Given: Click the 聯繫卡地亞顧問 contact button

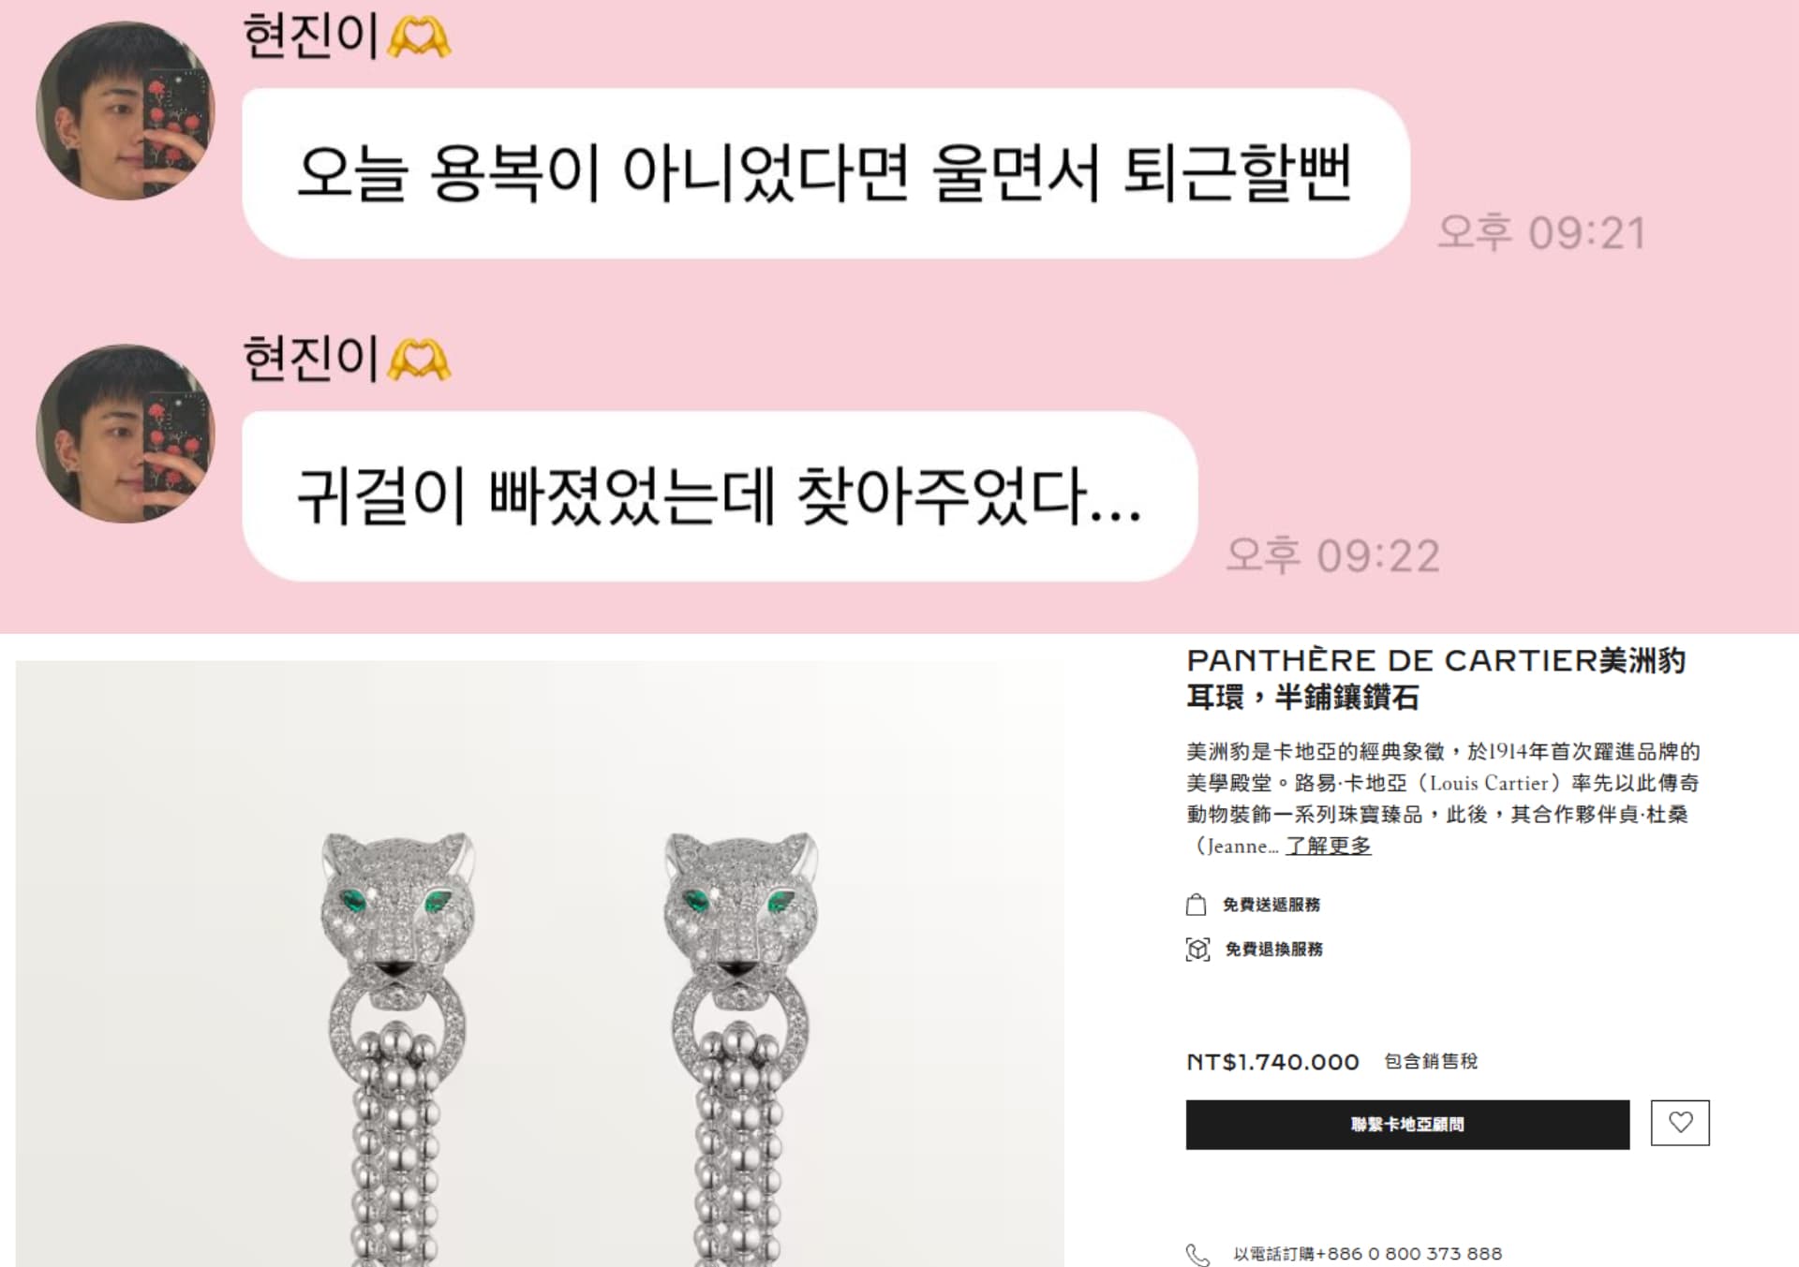Looking at the screenshot, I should [1407, 1125].
